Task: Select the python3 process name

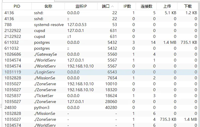Action: pyautogui.click(x=41, y=108)
